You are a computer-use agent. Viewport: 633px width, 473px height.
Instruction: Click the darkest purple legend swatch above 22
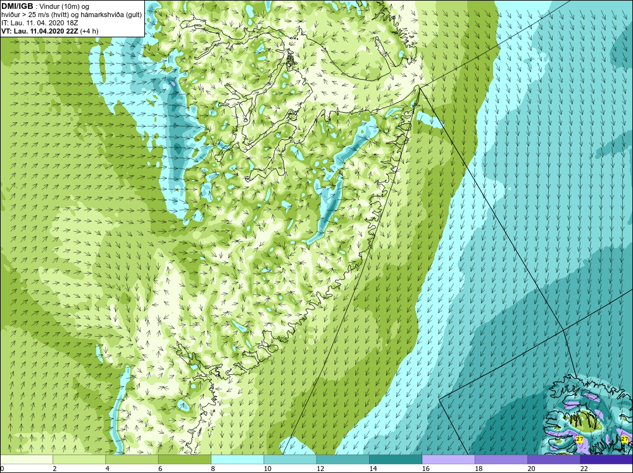pyautogui.click(x=606, y=460)
